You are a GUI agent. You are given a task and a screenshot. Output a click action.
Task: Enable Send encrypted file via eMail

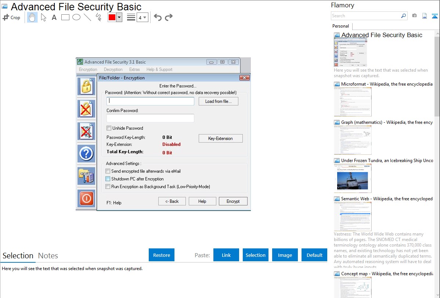108,171
